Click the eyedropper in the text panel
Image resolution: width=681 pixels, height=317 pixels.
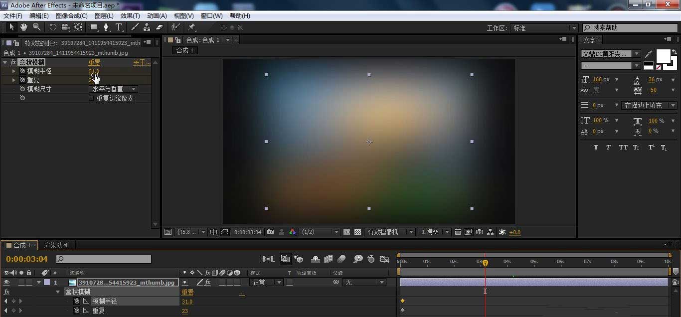(x=649, y=54)
